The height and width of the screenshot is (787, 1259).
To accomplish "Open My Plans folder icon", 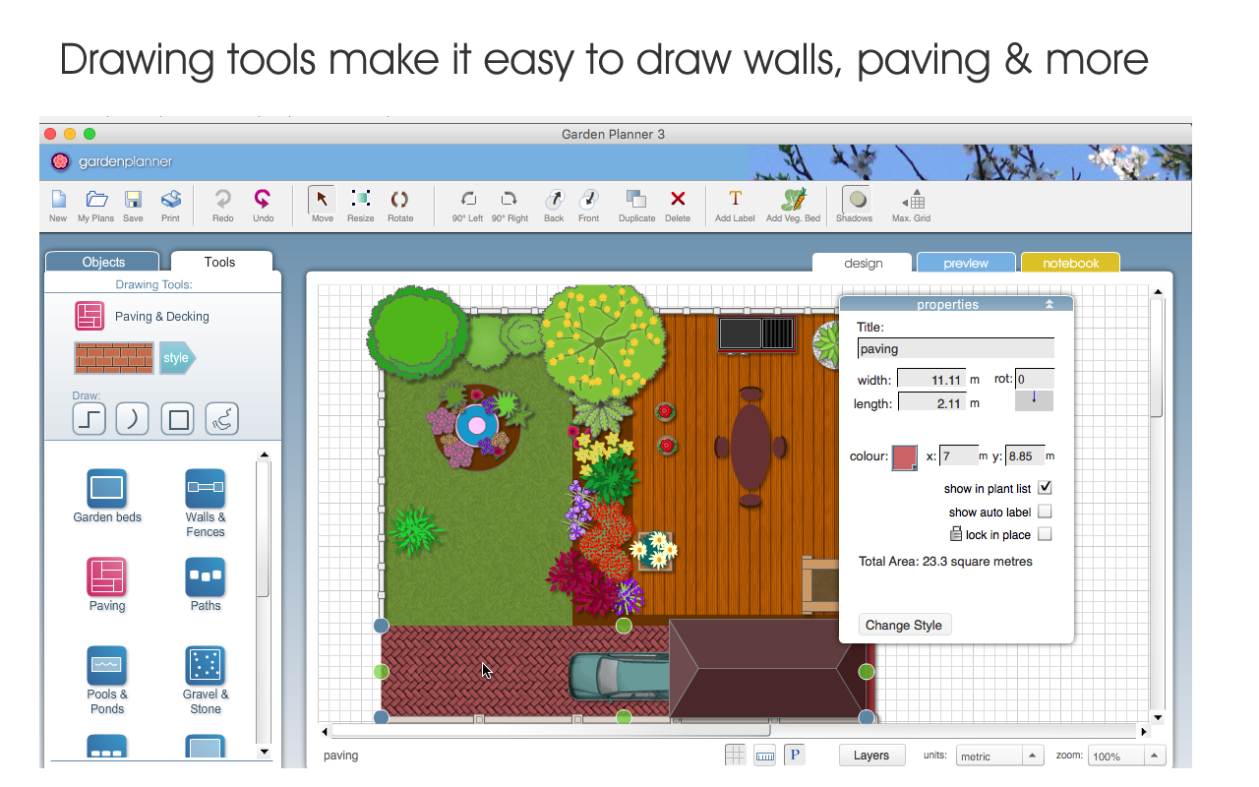I will [96, 200].
